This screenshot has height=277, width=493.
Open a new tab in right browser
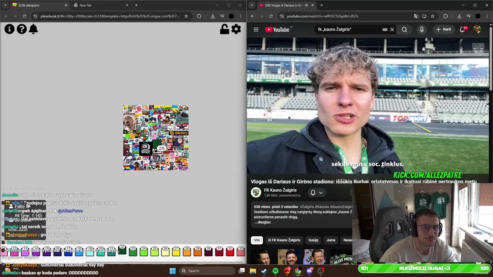click(x=322, y=5)
